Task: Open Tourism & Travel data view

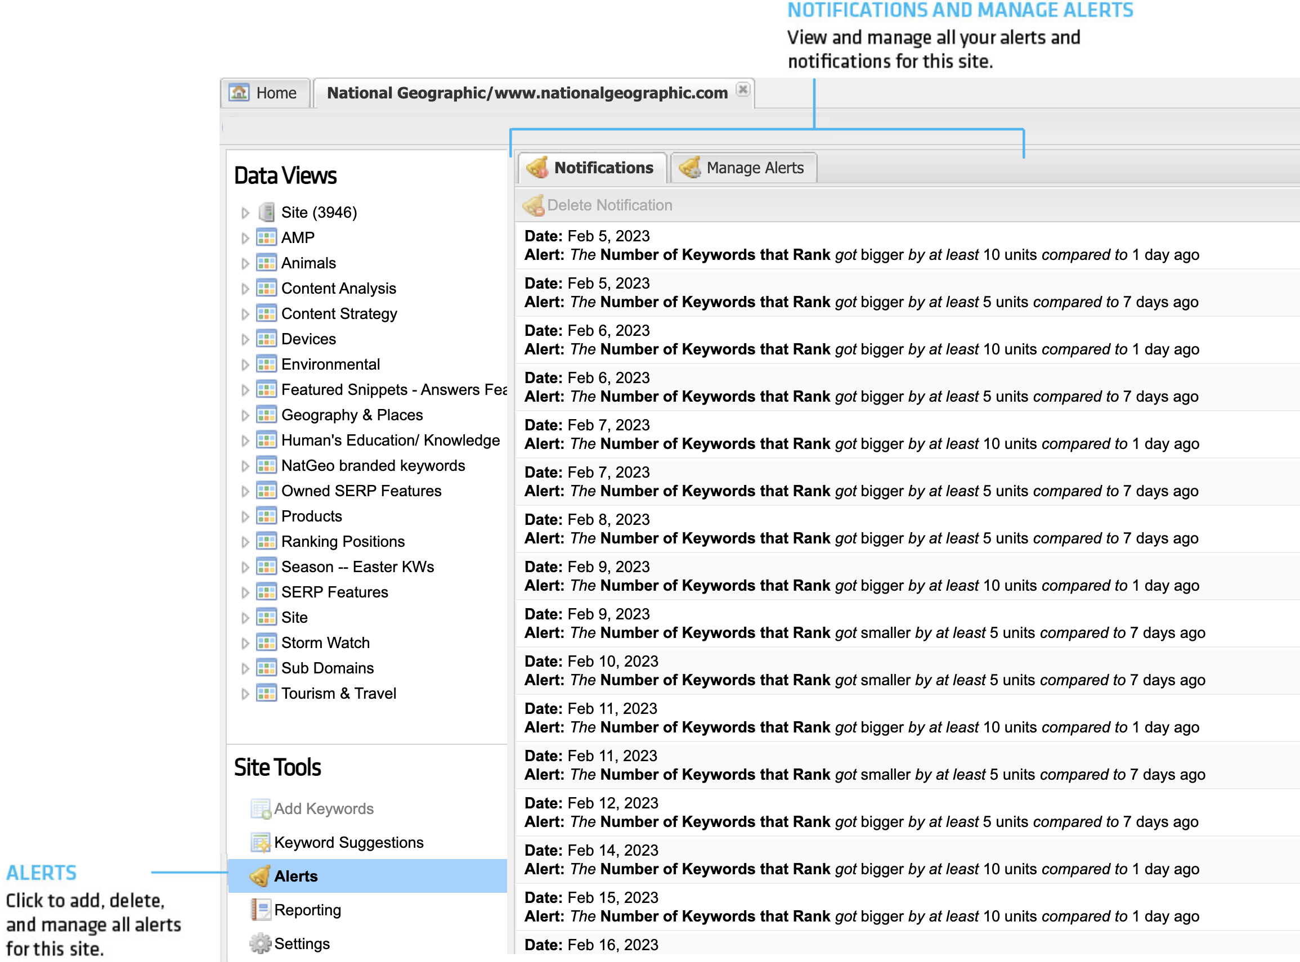Action: (x=338, y=694)
